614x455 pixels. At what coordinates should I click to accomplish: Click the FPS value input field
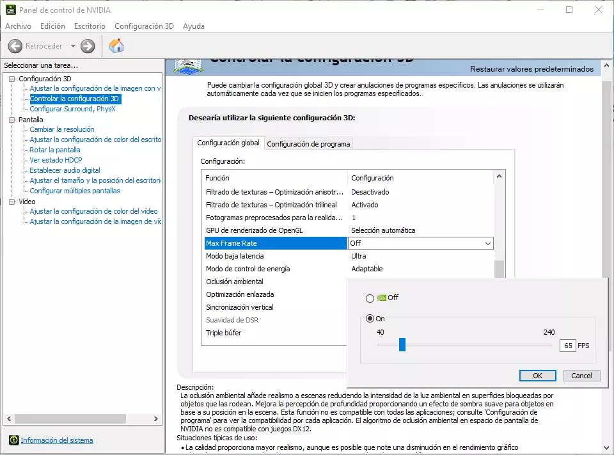pyautogui.click(x=567, y=346)
